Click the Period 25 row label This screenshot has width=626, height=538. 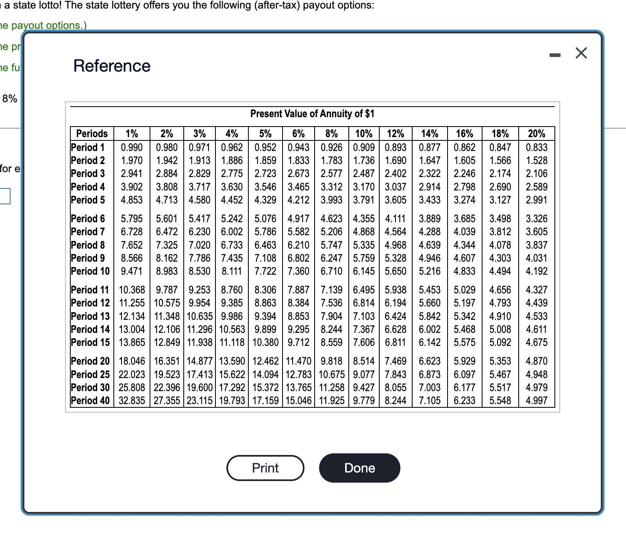90,374
